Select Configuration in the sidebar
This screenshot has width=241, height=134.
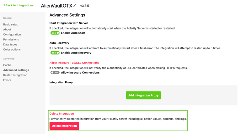[x=12, y=34]
